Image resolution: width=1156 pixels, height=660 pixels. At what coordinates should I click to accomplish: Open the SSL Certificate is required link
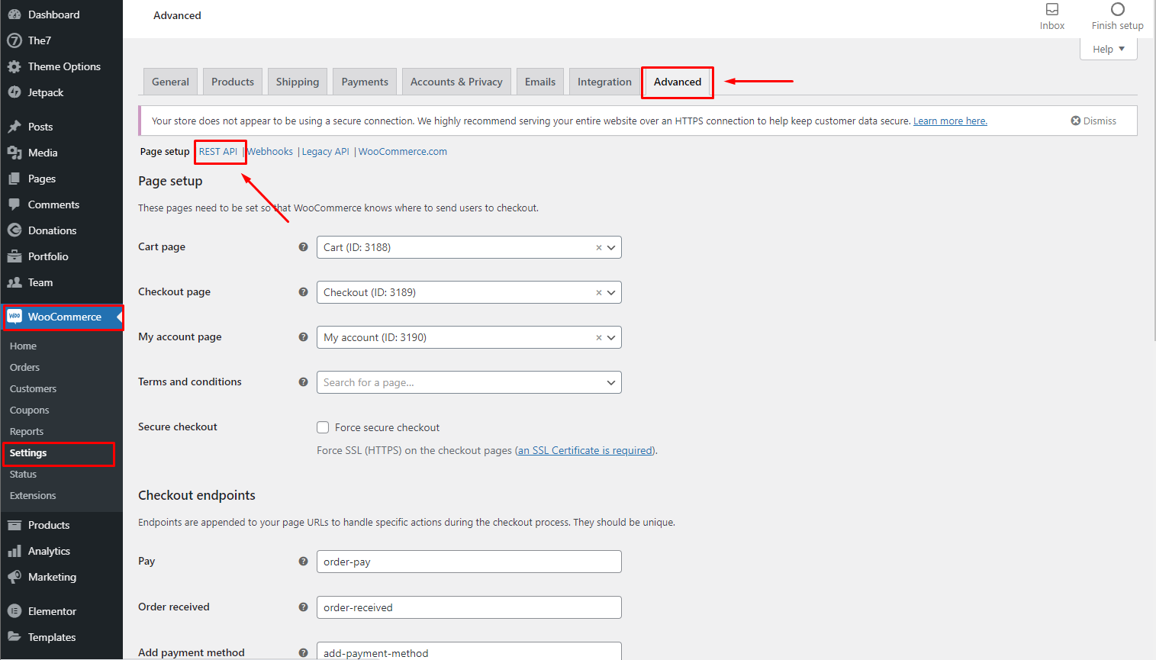tap(585, 450)
